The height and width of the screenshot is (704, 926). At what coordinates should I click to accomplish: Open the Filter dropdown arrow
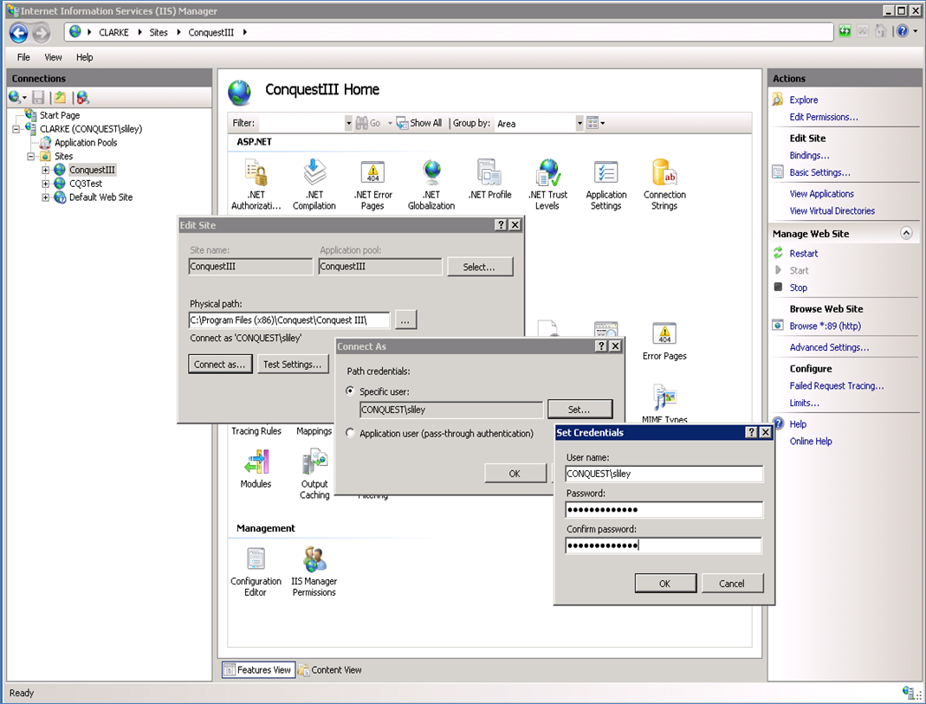[x=348, y=123]
